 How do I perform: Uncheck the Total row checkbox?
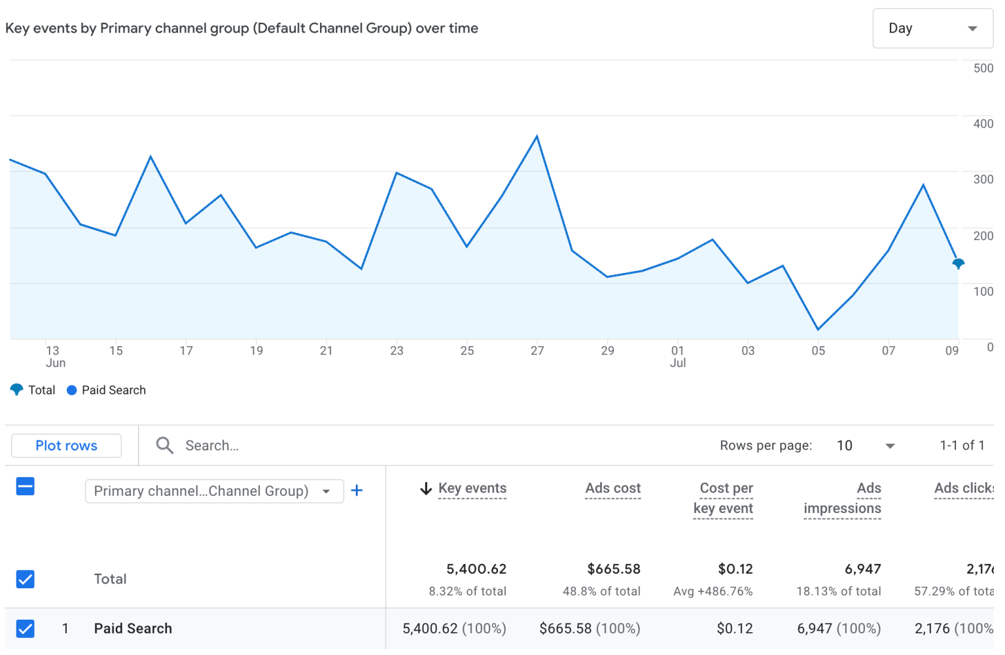(25, 579)
